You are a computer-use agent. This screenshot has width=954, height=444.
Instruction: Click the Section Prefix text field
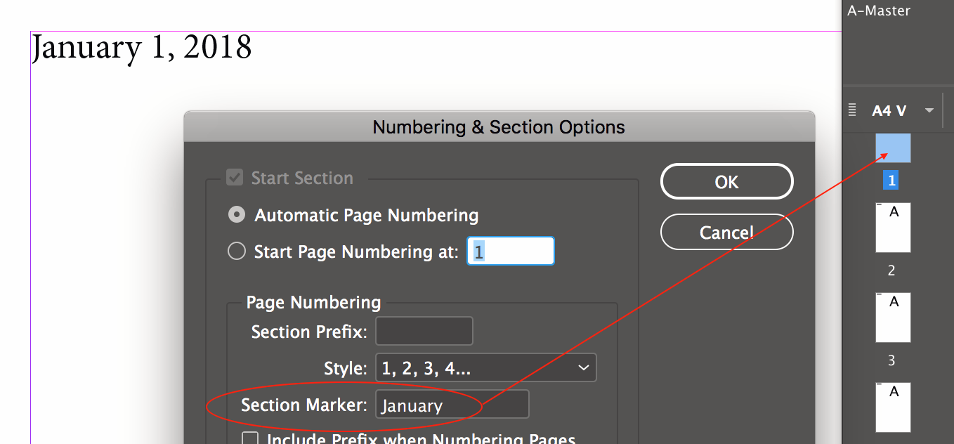pos(424,332)
